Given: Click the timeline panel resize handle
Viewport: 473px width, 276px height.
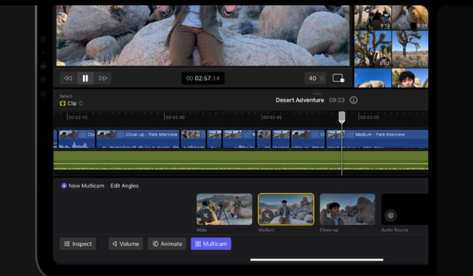Looking at the screenshot, I should tap(317, 94).
